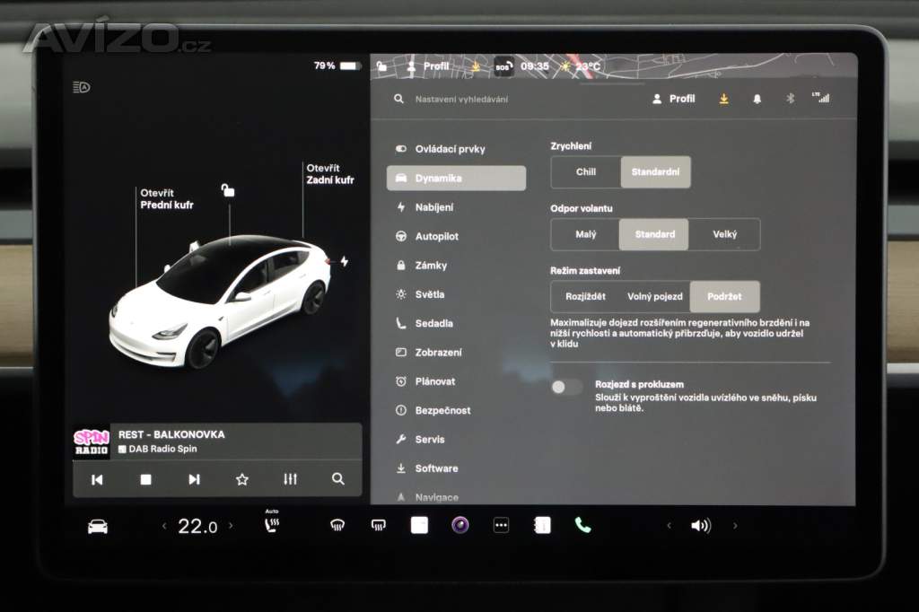Open the dashcam camera app
This screenshot has height=612, width=919.
click(x=460, y=526)
